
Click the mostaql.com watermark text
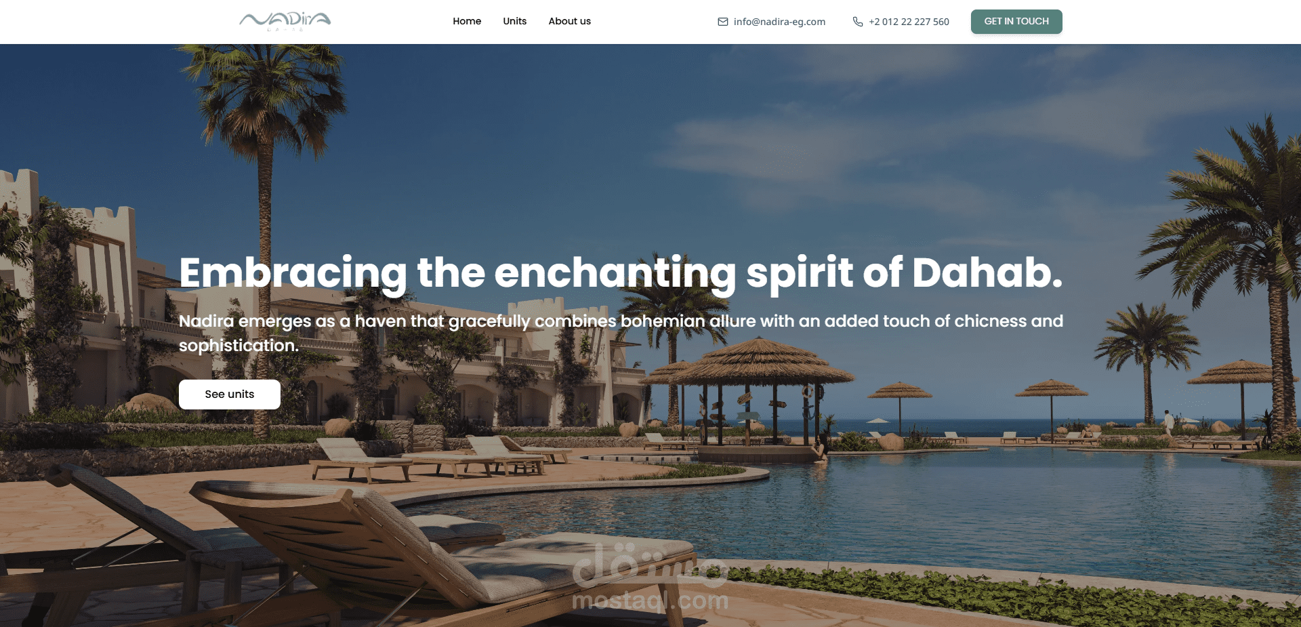tap(650, 601)
